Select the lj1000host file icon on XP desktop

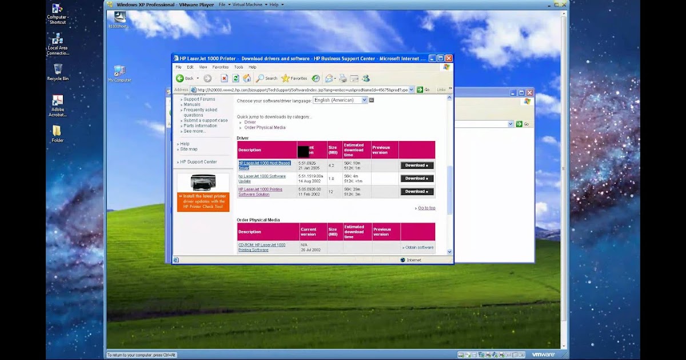[119, 20]
